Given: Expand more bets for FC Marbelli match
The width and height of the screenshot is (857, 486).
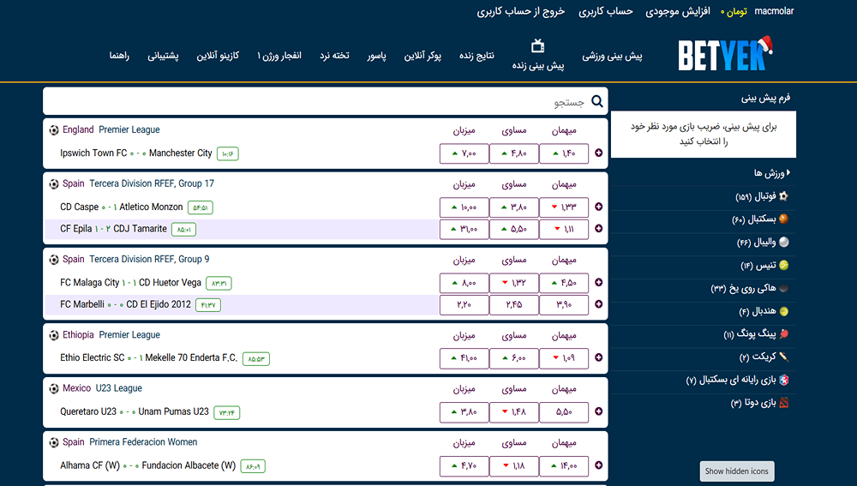Looking at the screenshot, I should click(598, 304).
